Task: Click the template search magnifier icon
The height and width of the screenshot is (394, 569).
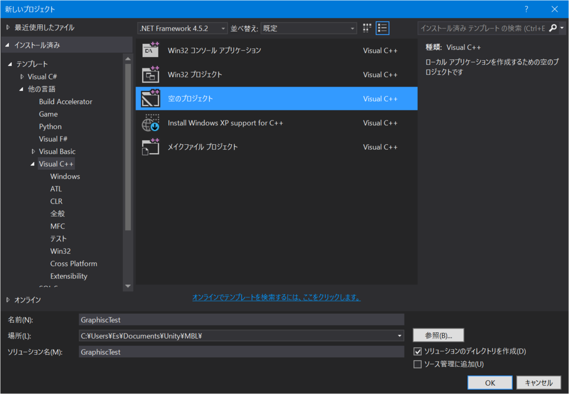Action: point(553,28)
